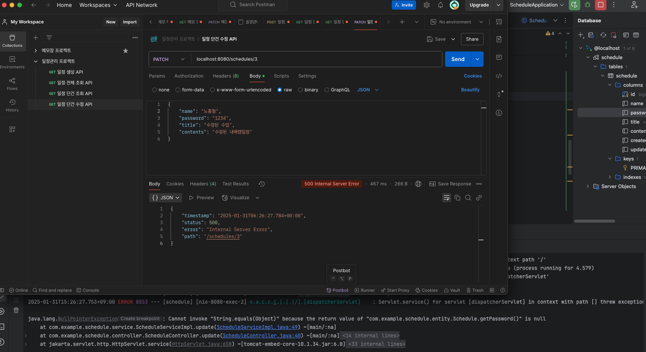Click the request URL field
This screenshot has width=646, height=352.
coord(316,59)
